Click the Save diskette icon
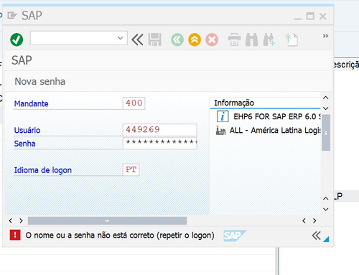This screenshot has width=359, height=275. pyautogui.click(x=154, y=39)
